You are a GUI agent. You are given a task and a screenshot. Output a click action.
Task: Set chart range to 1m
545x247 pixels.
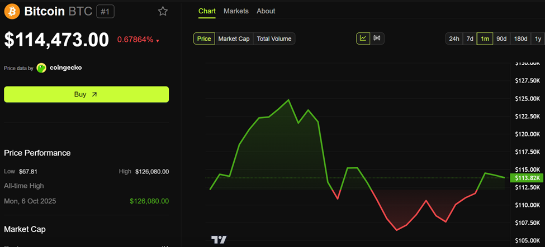(485, 38)
